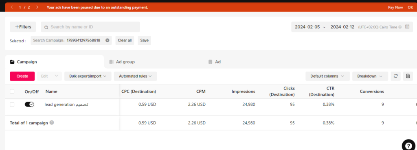Check the lead generation campaign row checkbox
Image resolution: width=417 pixels, height=150 pixels.
[x=12, y=104]
